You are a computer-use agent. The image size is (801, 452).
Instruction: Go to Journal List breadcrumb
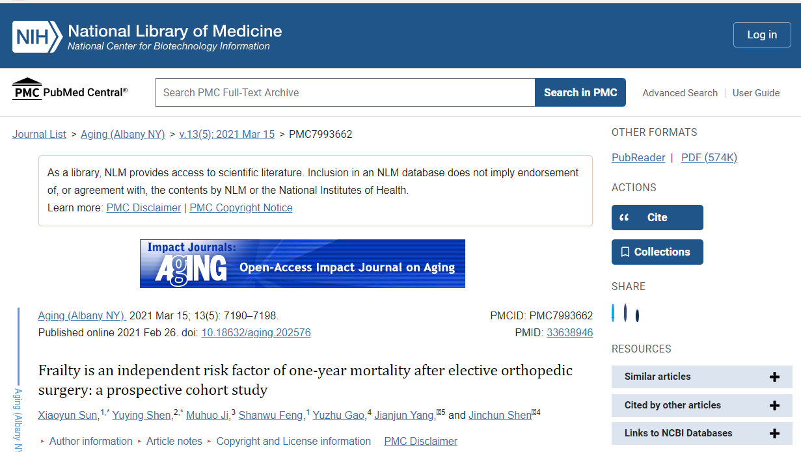(39, 134)
